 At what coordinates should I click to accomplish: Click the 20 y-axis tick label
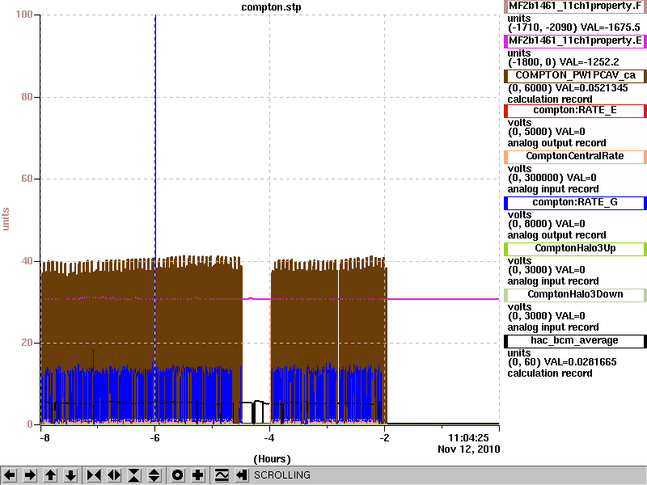[x=27, y=343]
